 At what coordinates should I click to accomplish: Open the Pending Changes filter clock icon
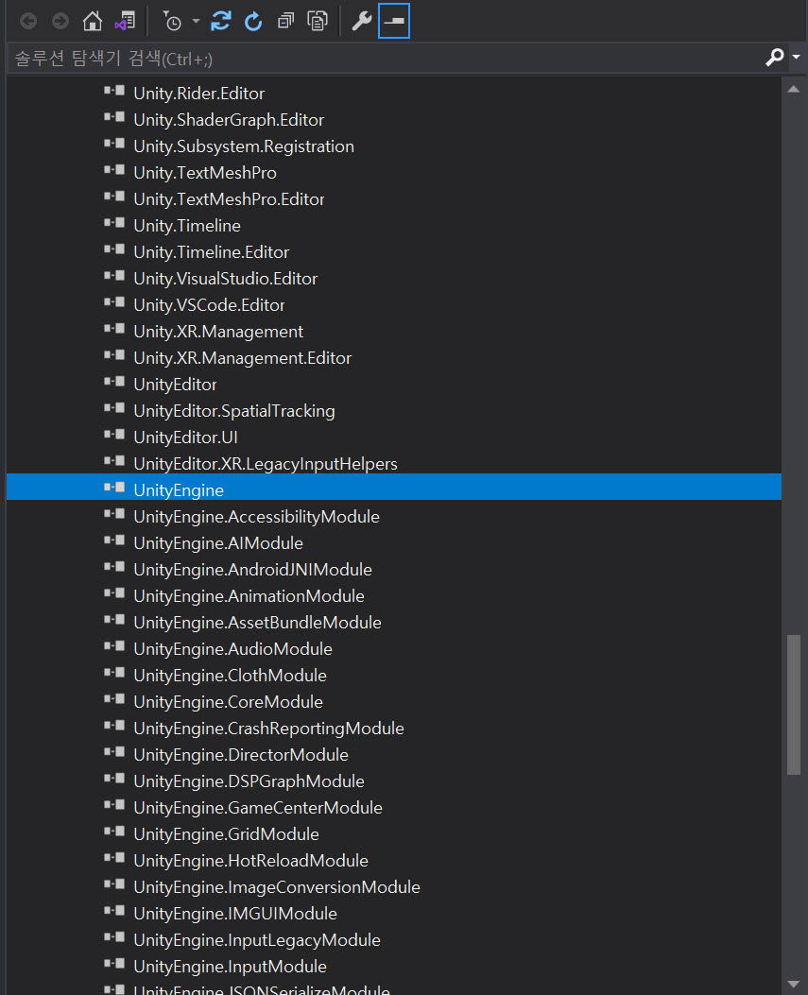click(172, 21)
